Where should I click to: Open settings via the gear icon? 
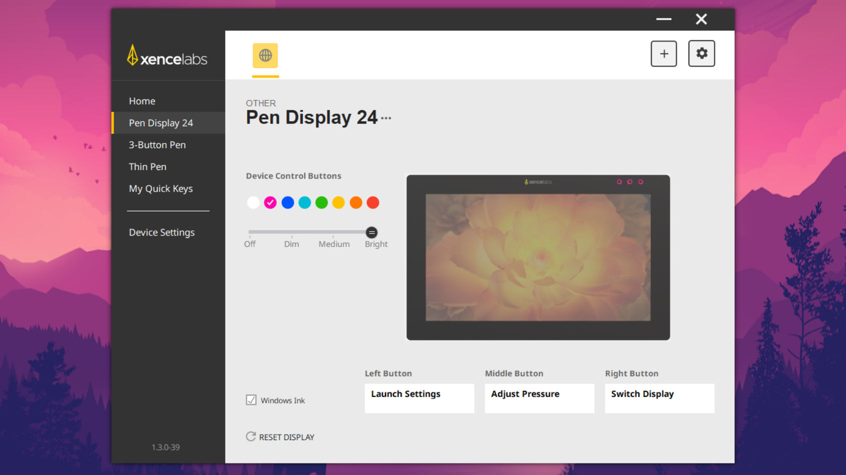click(701, 53)
